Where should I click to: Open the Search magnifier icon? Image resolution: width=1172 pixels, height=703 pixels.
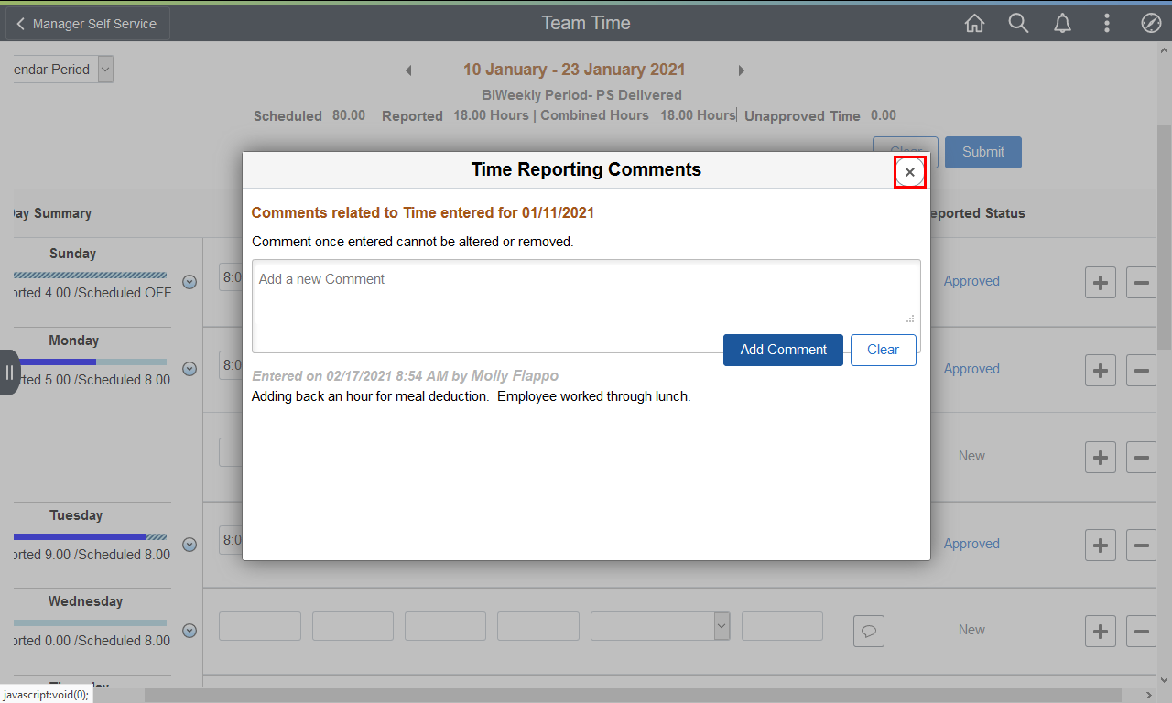(1018, 24)
